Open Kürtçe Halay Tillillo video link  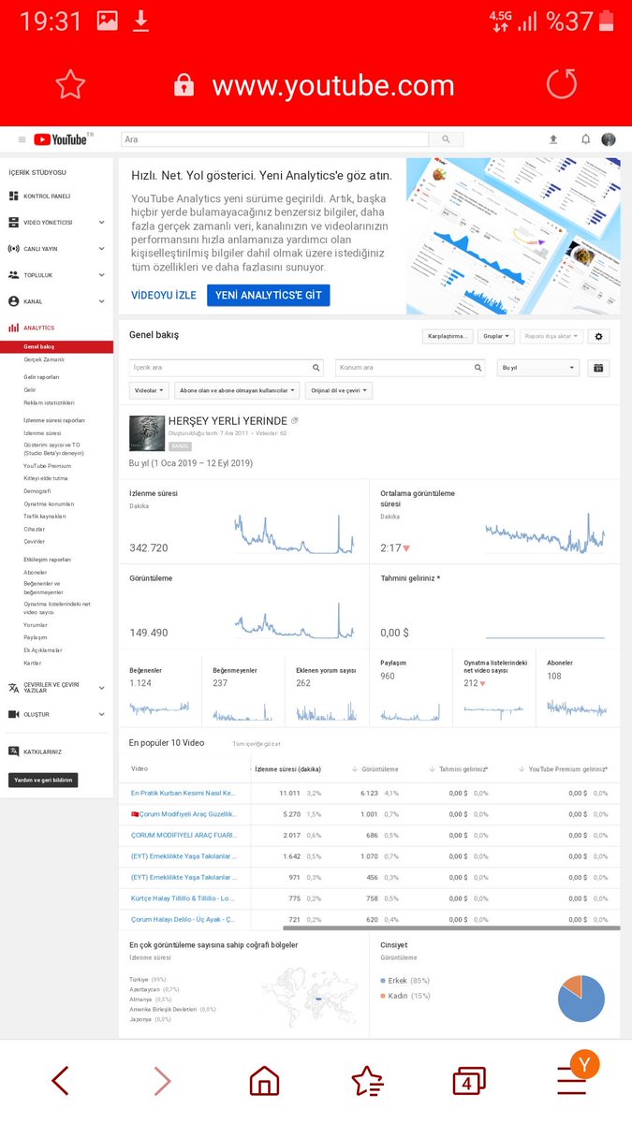[183, 898]
